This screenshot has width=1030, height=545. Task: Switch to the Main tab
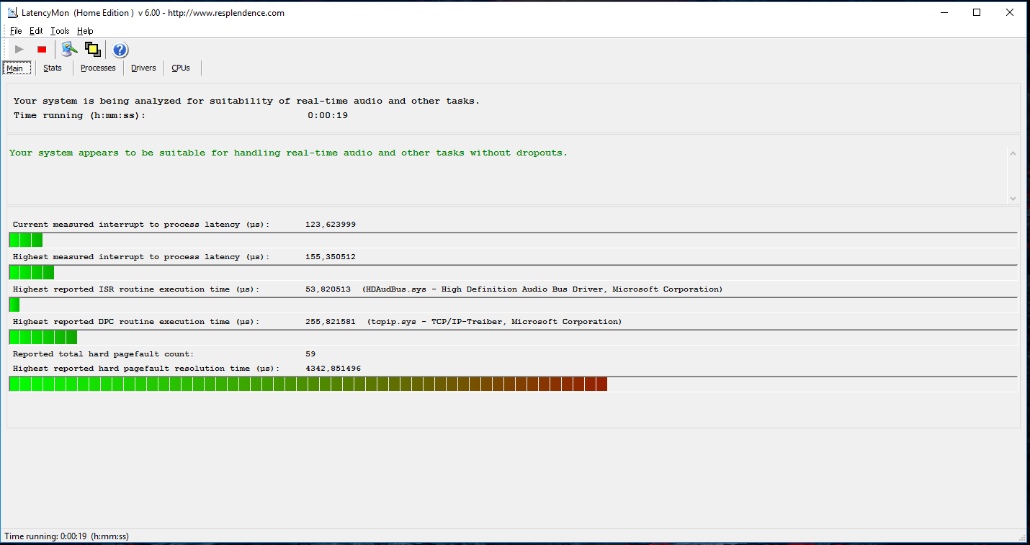[x=17, y=68]
